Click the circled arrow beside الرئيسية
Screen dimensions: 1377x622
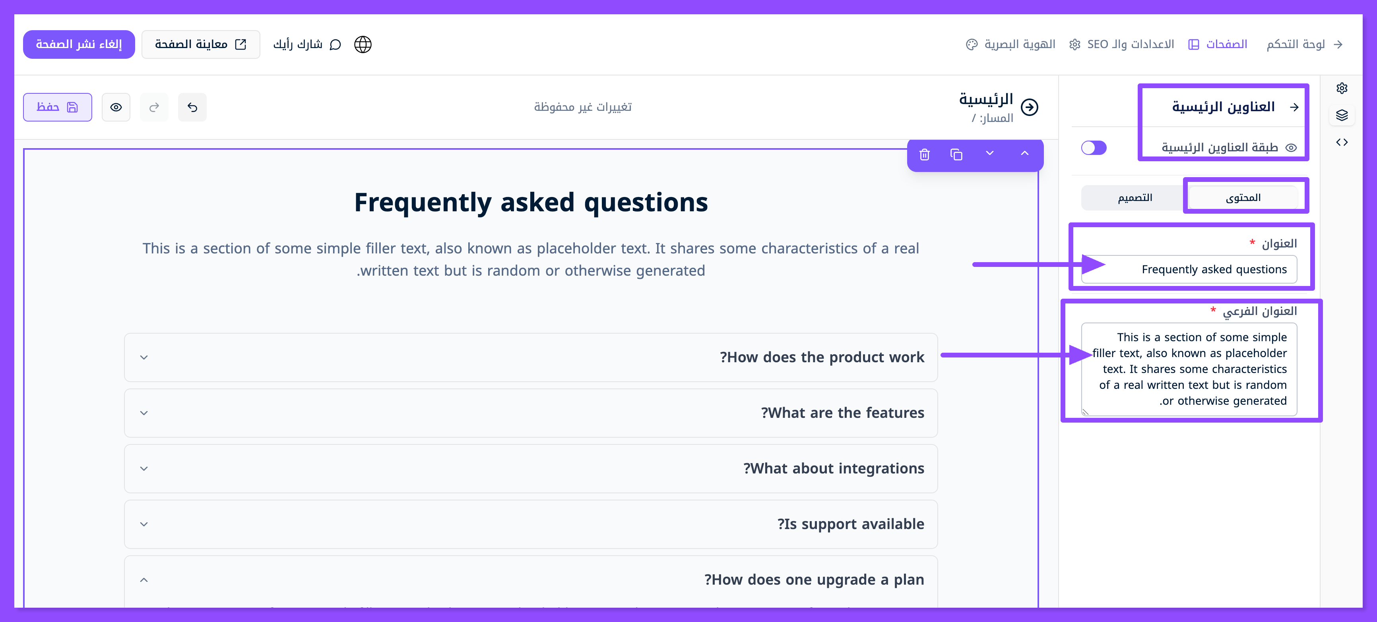pos(1030,107)
